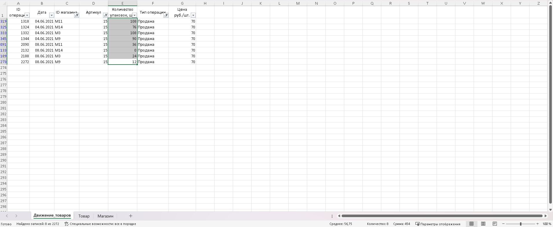553x227 pixels.
Task: Open Параметры отображения display settings
Action: 438,224
